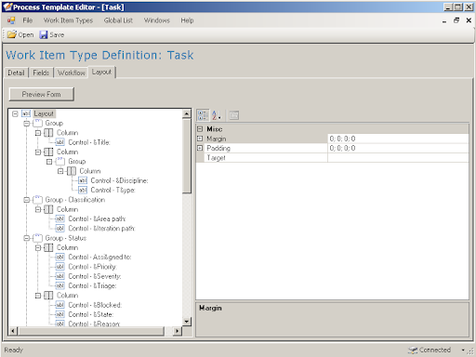The image size is (476, 357).
Task: Click tree scrollbar up arrow
Action: (x=187, y=113)
